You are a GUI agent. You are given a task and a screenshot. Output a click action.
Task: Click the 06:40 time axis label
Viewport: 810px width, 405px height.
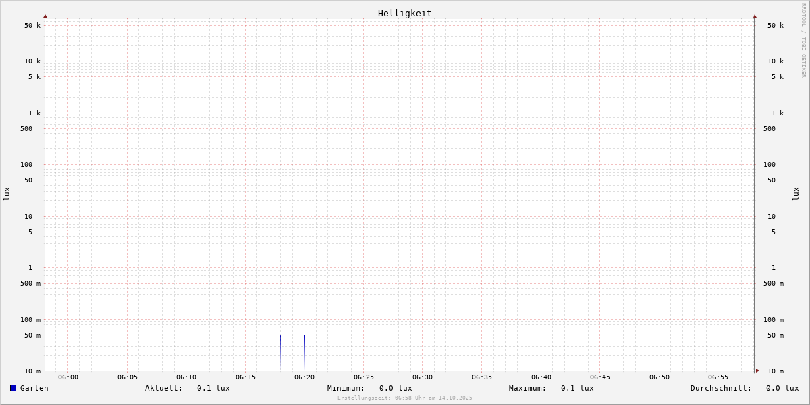coord(541,377)
